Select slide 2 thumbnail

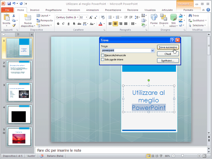point(19,70)
